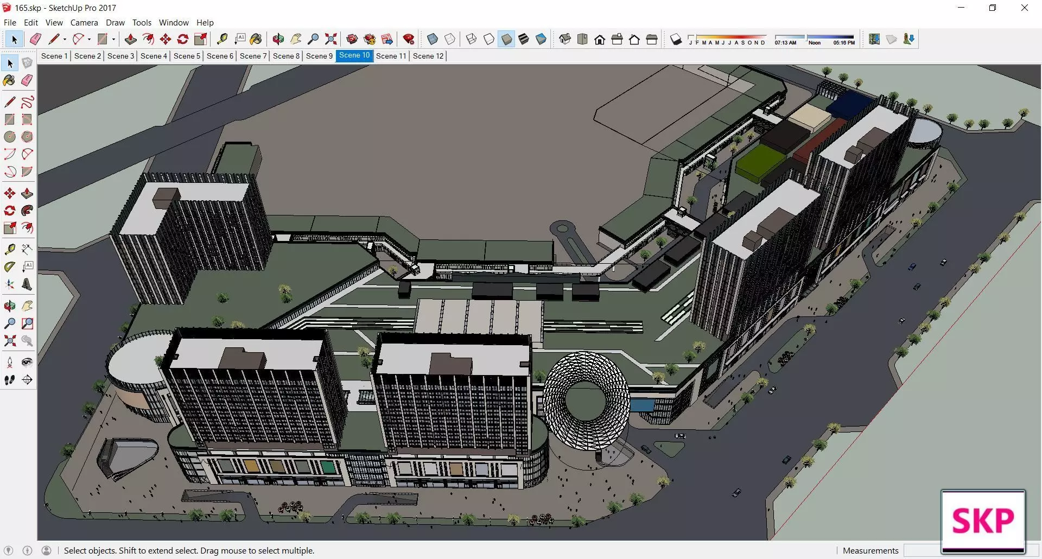Click Make Component icon in left palette
This screenshot has height=559, width=1042.
tap(27, 63)
